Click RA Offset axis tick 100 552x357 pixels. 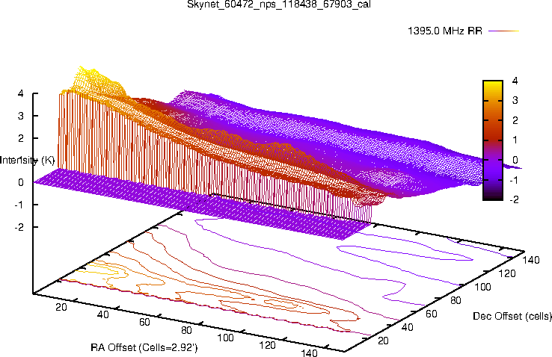pos(225,338)
